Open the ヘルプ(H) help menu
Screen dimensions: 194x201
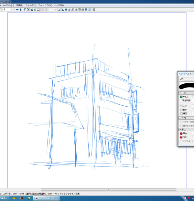(59, 6)
